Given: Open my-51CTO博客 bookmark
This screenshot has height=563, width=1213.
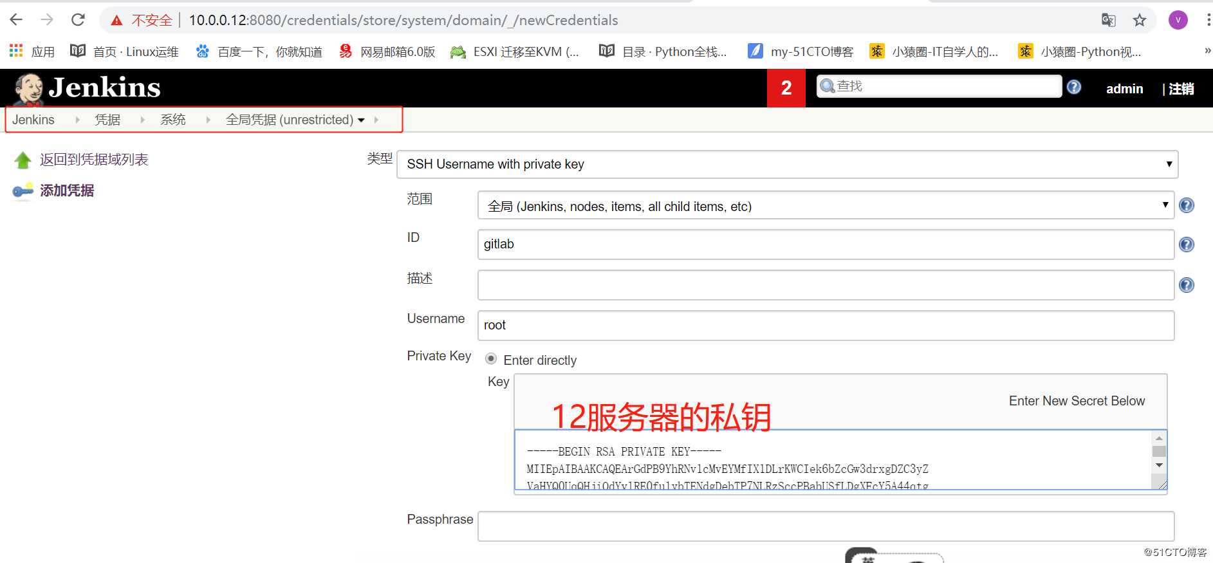Looking at the screenshot, I should pos(801,51).
